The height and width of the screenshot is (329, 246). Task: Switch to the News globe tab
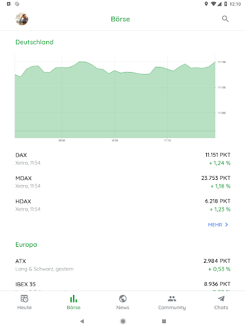point(123,302)
